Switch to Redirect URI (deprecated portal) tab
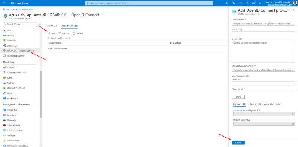The image size is (298, 147). pyautogui.click(x=265, y=104)
